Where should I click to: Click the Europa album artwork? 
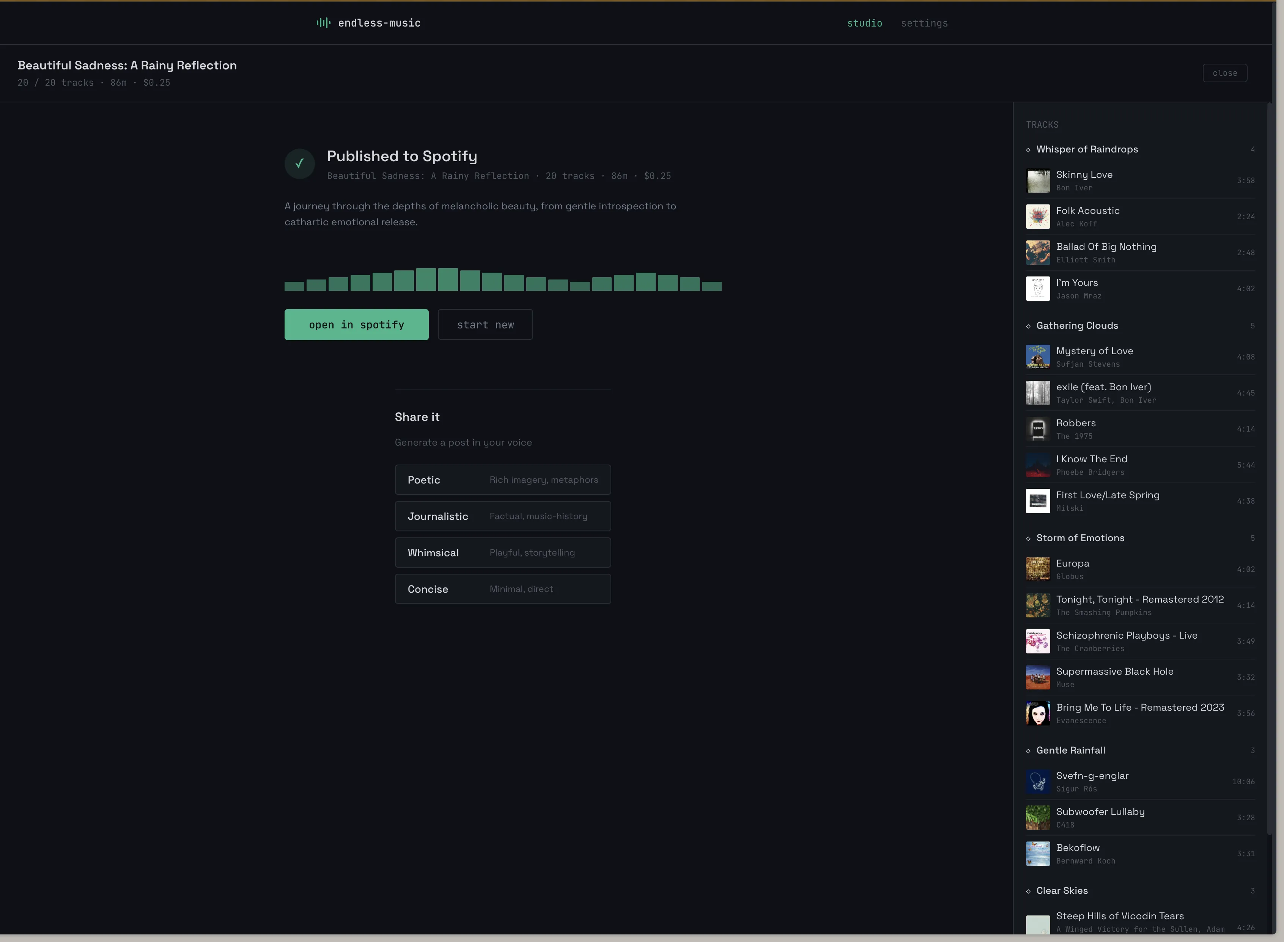pyautogui.click(x=1038, y=569)
